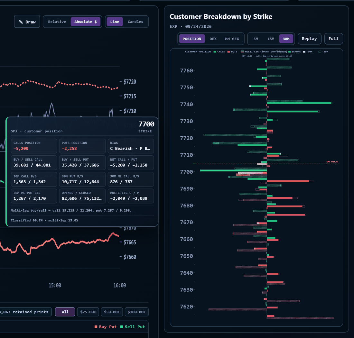Click the hatched MULTI-LEG legend swatch
The width and height of the screenshot is (354, 338).
pos(243,52)
